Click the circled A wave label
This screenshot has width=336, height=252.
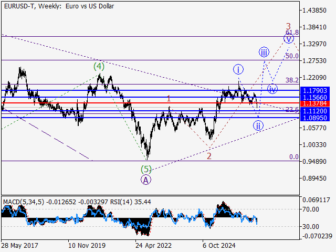pyautogui.click(x=146, y=180)
